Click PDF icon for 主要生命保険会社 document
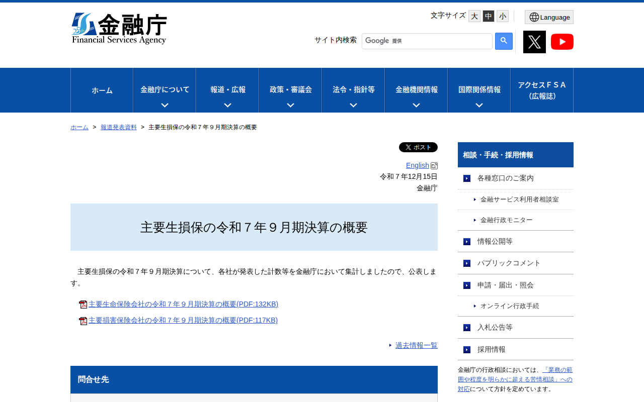Viewport: 644px width, 402px height. coord(83,305)
